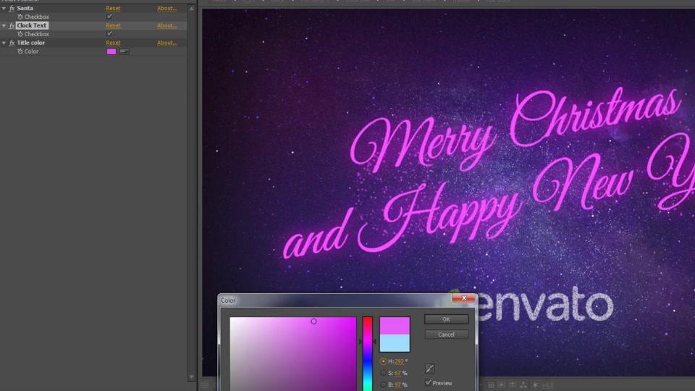Toggle the fx switch for Clock Text effect
695x391 pixels.
(x=12, y=25)
